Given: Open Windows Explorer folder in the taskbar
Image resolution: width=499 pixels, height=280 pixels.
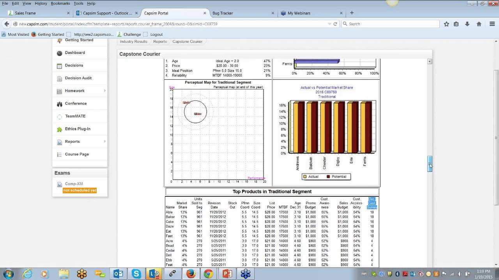Looking at the screenshot, I should [x=64, y=274].
